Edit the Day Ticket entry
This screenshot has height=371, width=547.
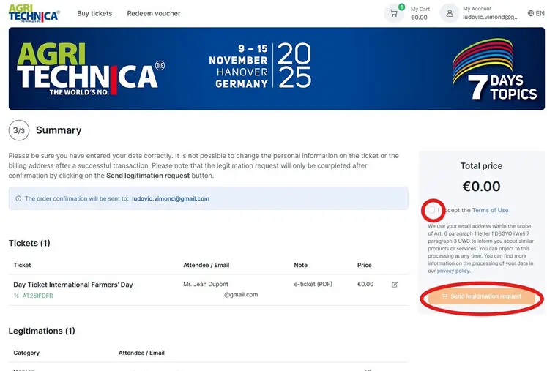point(395,285)
